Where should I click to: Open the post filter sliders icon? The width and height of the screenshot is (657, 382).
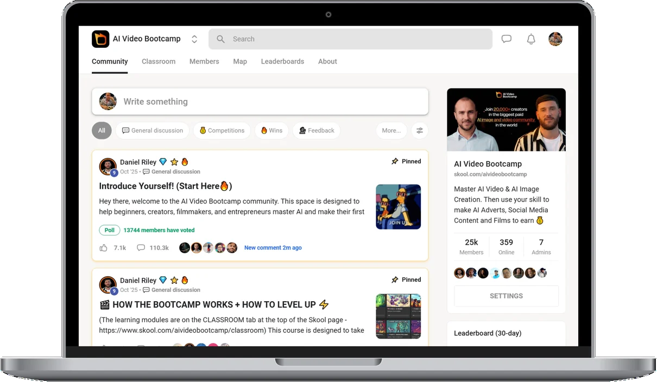419,130
